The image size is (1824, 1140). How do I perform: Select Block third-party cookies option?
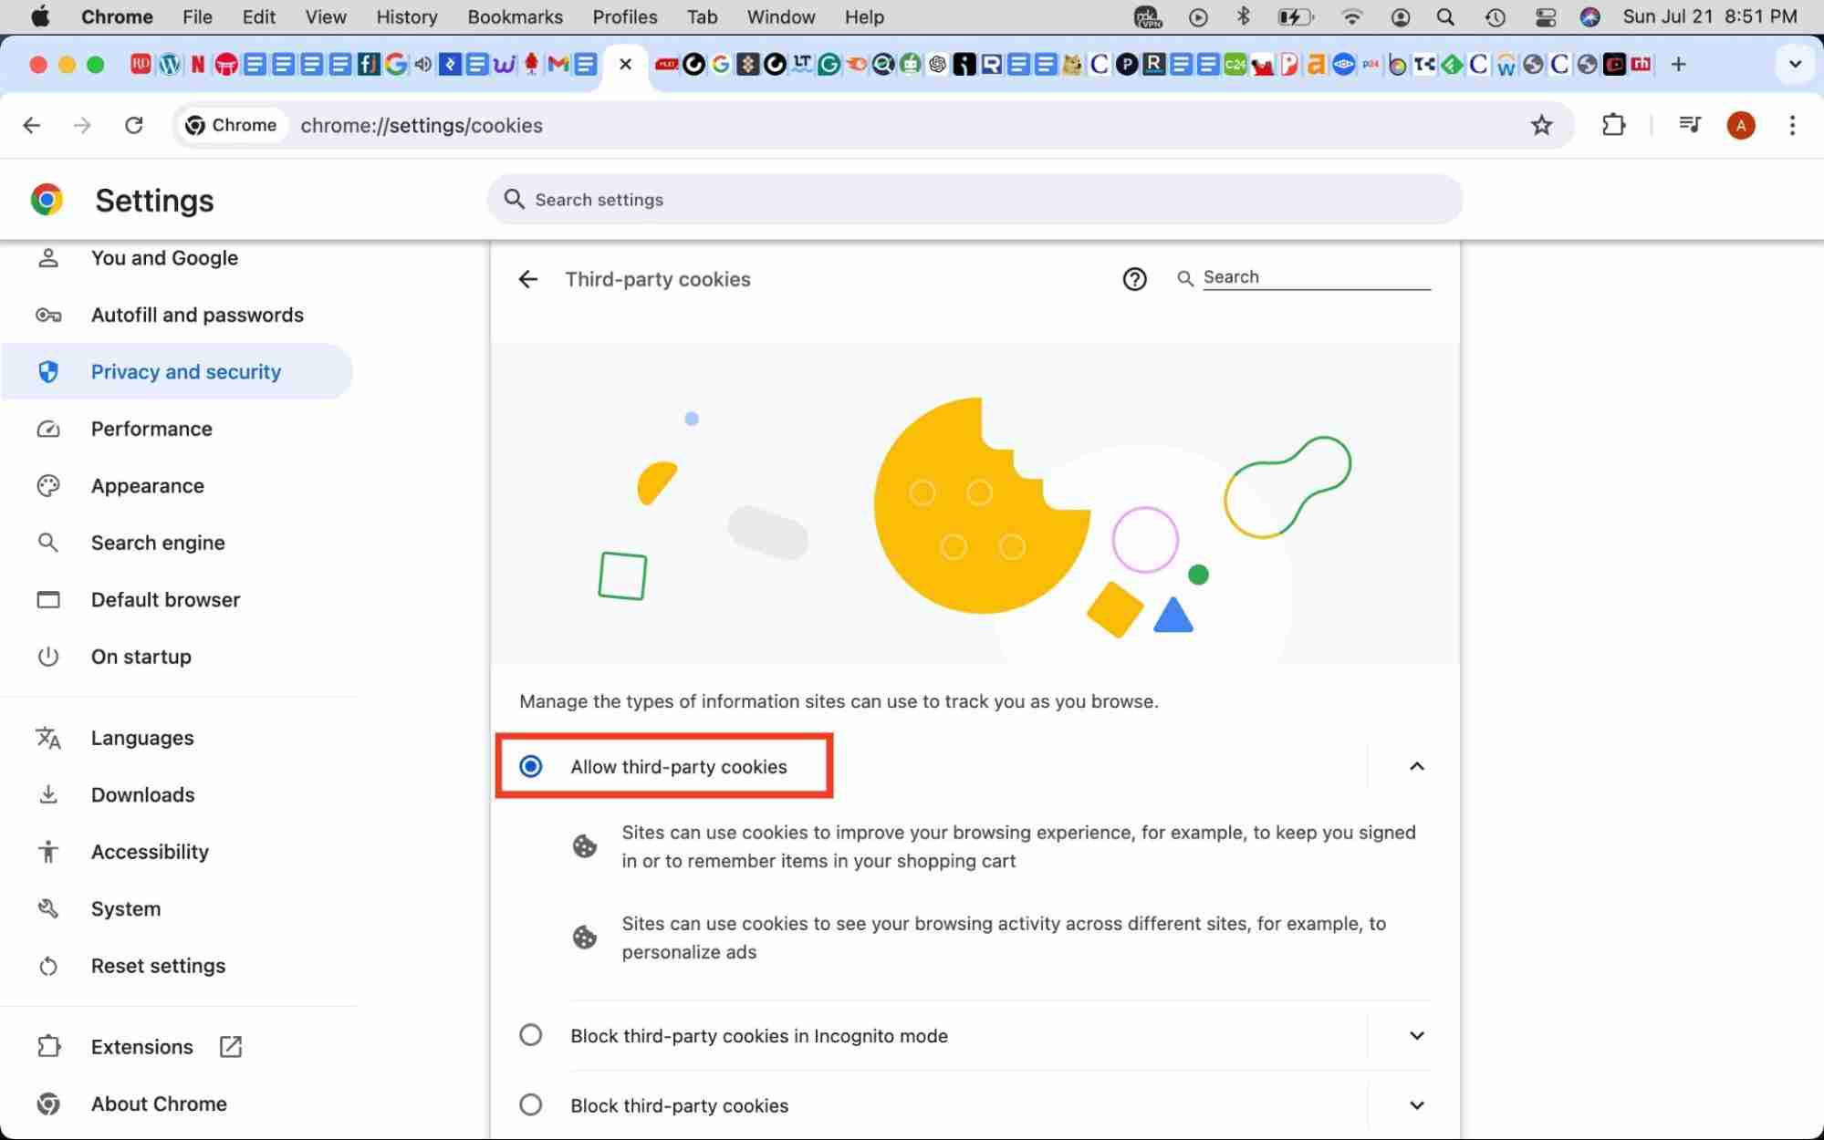[x=530, y=1104]
